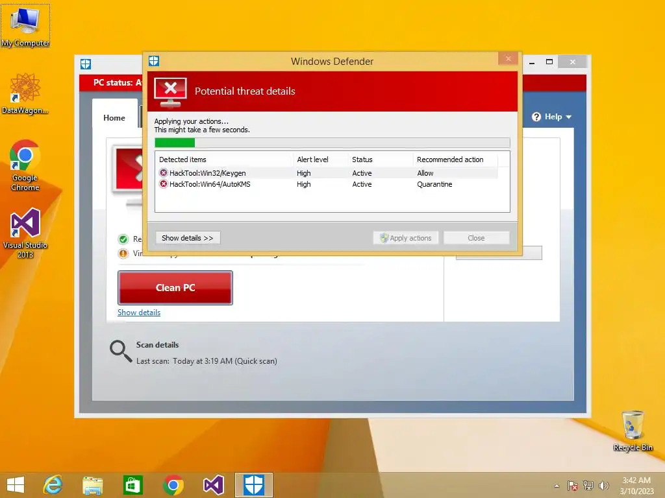665x498 pixels.
Task: Click the Windows Start button
Action: coord(16,485)
